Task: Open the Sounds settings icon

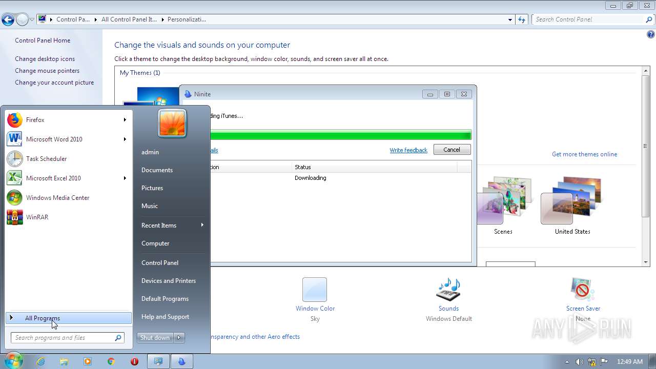Action: tap(448, 290)
